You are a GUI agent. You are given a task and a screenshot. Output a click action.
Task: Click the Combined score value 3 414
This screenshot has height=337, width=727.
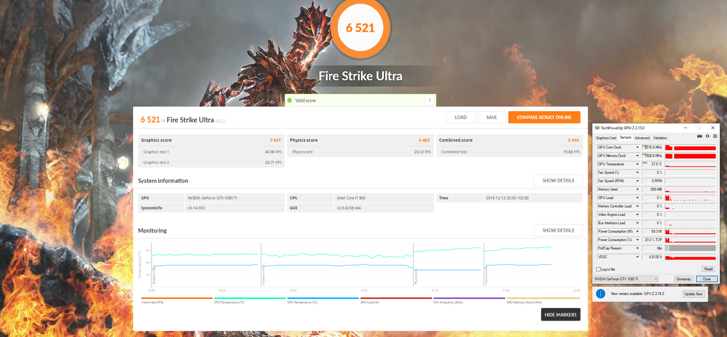[x=574, y=140]
